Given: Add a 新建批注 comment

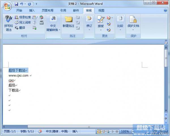Looking at the screenshot, I should (x=69, y=22).
